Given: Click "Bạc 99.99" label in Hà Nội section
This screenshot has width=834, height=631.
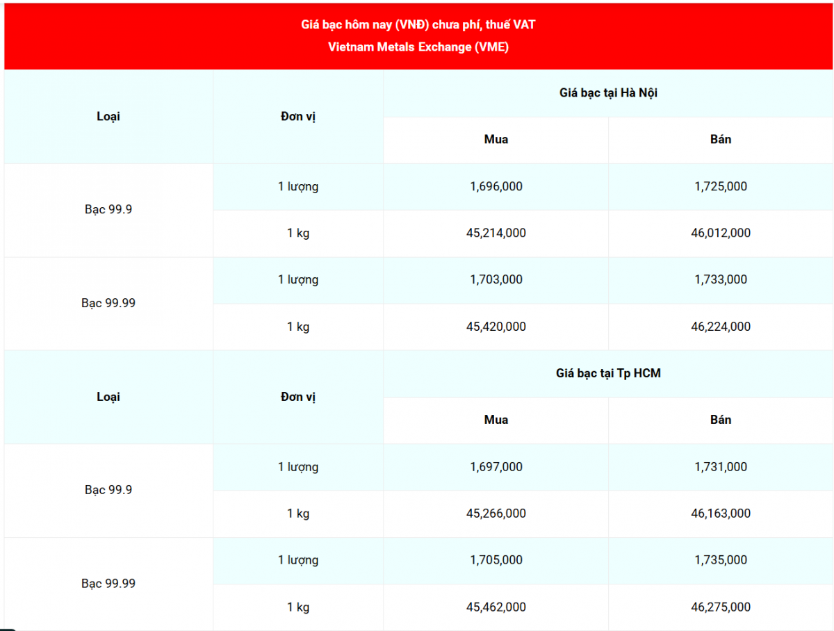Looking at the screenshot, I should (x=108, y=303).
